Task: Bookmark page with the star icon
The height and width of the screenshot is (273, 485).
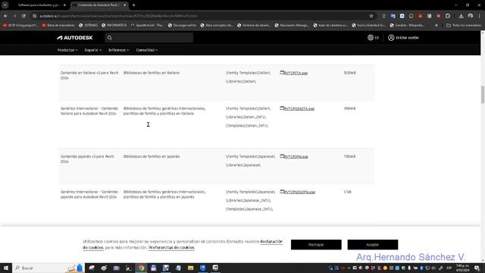Action: (x=371, y=16)
